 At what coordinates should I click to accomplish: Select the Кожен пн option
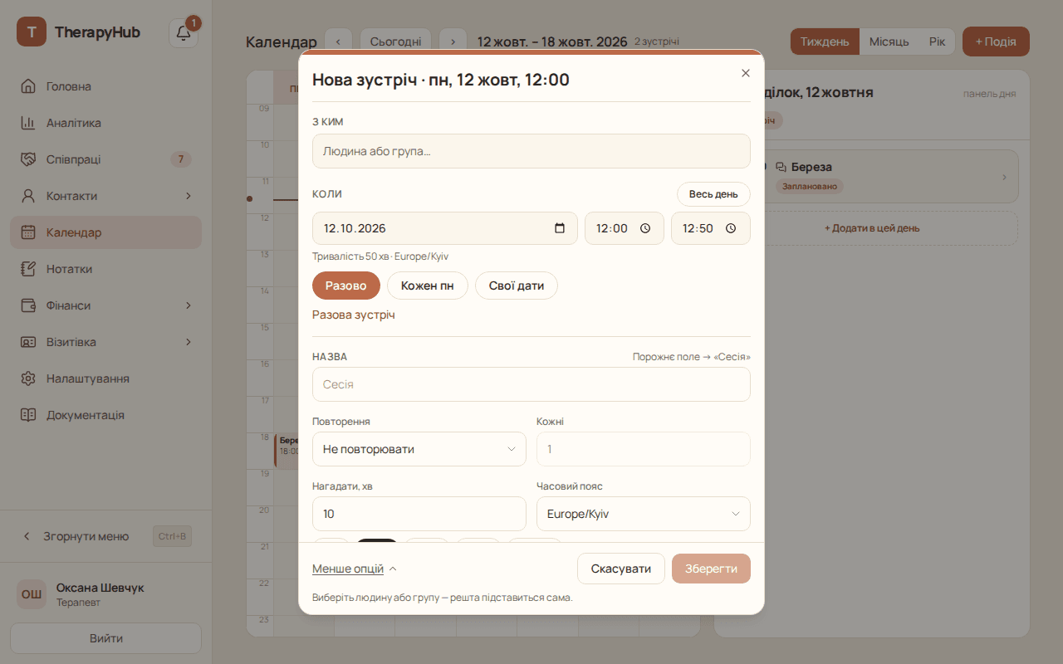[x=428, y=286]
